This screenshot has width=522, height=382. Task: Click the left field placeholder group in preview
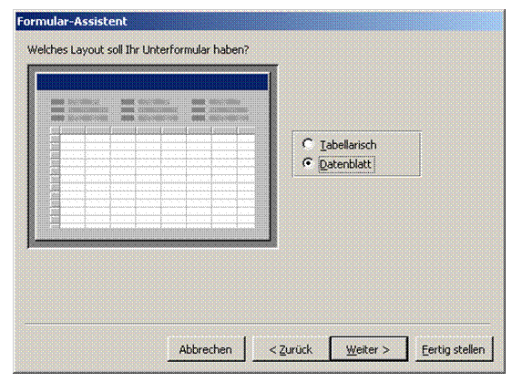click(79, 110)
